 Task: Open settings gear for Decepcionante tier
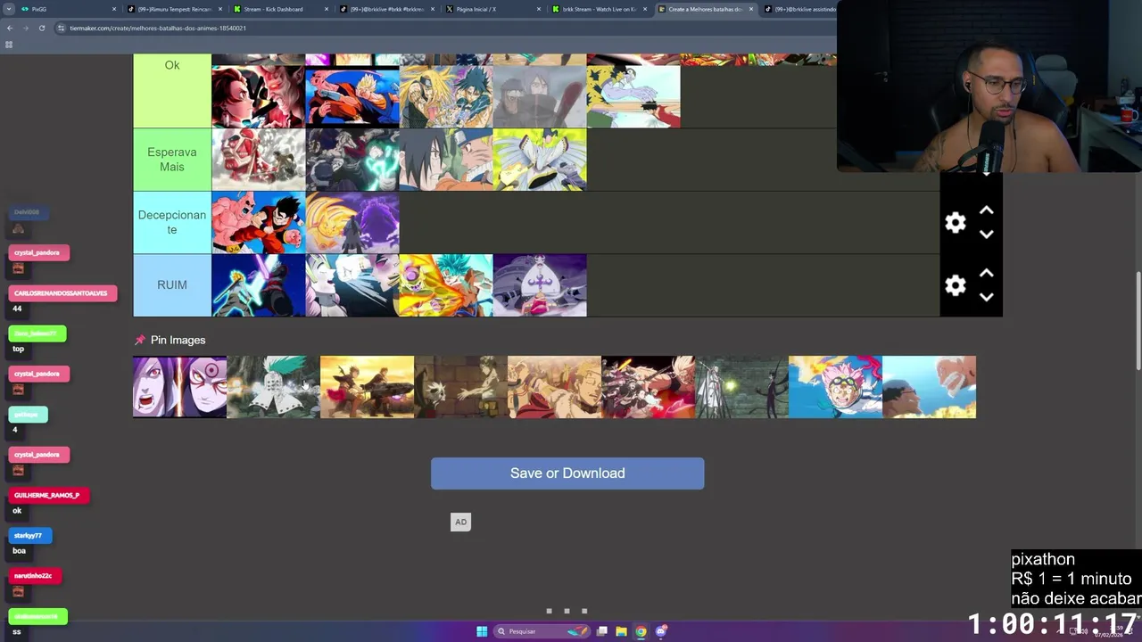(955, 222)
